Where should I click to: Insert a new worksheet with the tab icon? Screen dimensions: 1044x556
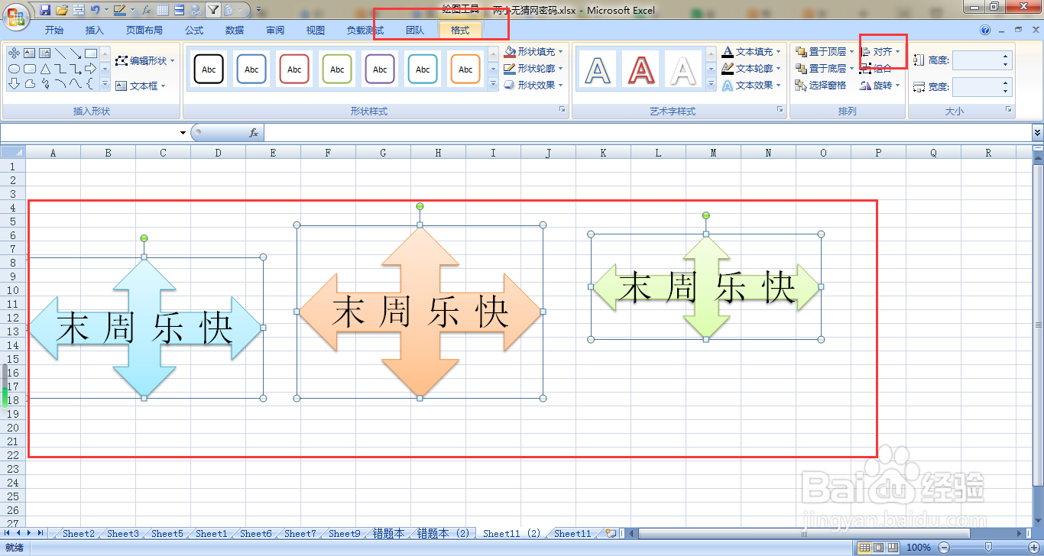610,533
